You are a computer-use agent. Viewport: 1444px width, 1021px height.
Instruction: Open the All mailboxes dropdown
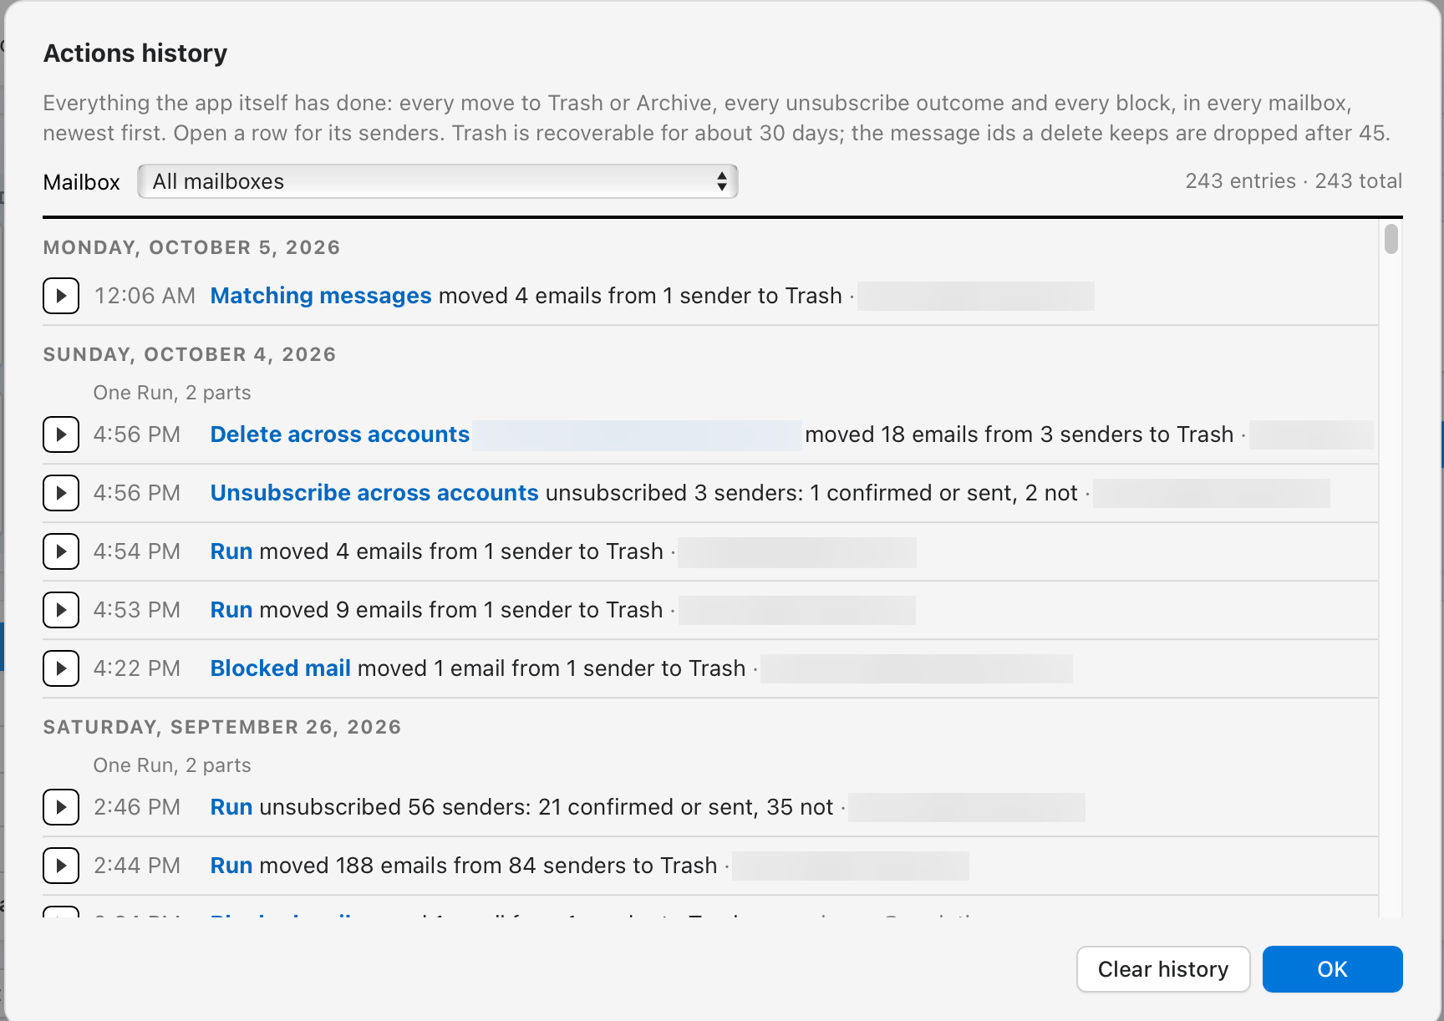click(438, 181)
